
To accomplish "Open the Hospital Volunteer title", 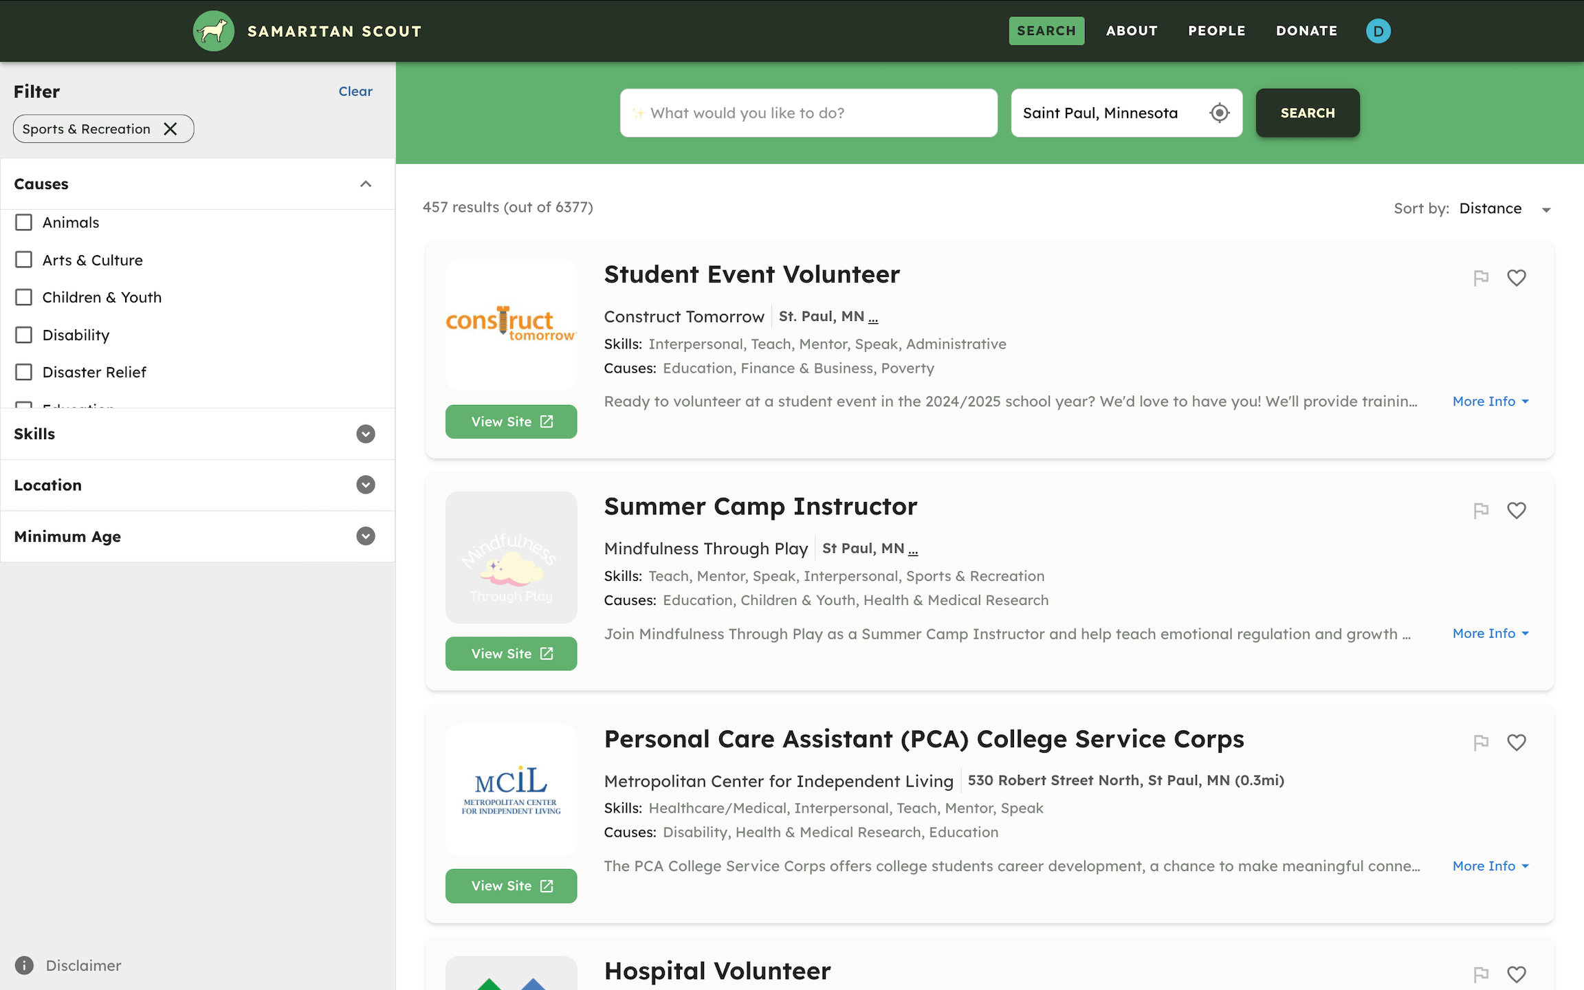I will pos(717,971).
